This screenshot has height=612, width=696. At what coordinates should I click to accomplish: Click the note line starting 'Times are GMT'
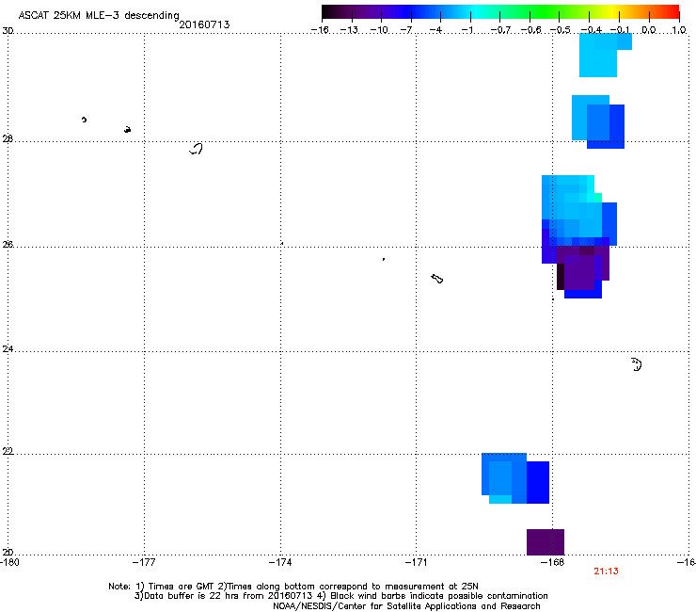pos(293,587)
